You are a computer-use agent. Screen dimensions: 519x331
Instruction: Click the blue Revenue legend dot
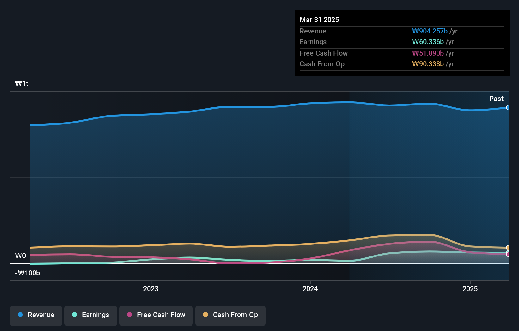tap(20, 315)
